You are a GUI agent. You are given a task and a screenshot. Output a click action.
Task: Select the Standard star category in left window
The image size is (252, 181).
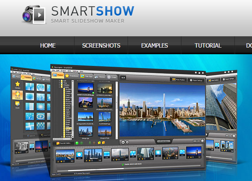click(18, 85)
